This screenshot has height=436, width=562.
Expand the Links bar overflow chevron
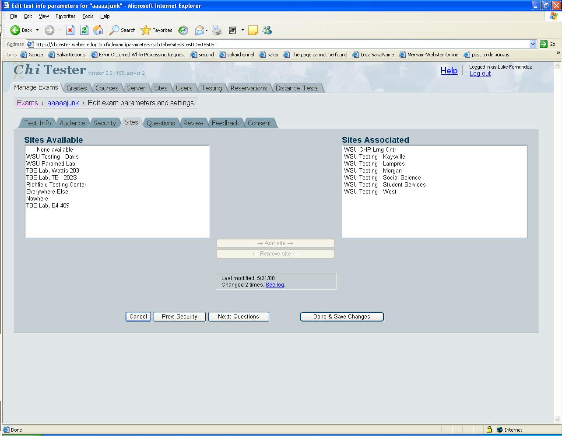(x=558, y=53)
